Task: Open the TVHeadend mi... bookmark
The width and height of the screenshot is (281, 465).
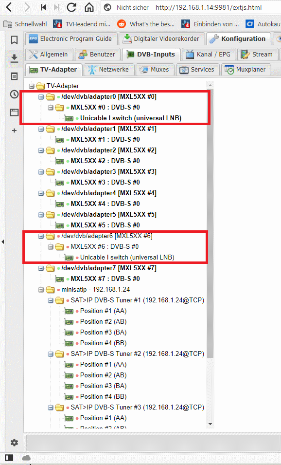Action: tap(82, 24)
